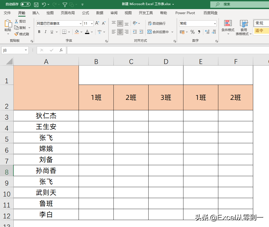Switch to the 数据 ribbon tab
The height and width of the screenshot is (227, 269).
(100, 13)
